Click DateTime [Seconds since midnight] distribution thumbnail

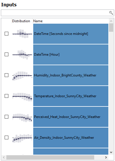pos(22,34)
